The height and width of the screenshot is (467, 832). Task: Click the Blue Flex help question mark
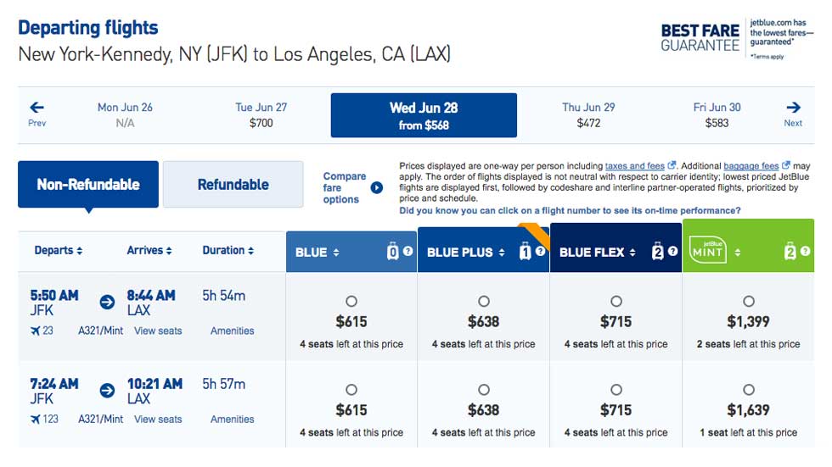[x=672, y=252]
